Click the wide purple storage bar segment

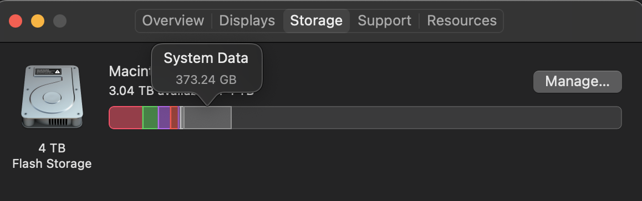(164, 118)
